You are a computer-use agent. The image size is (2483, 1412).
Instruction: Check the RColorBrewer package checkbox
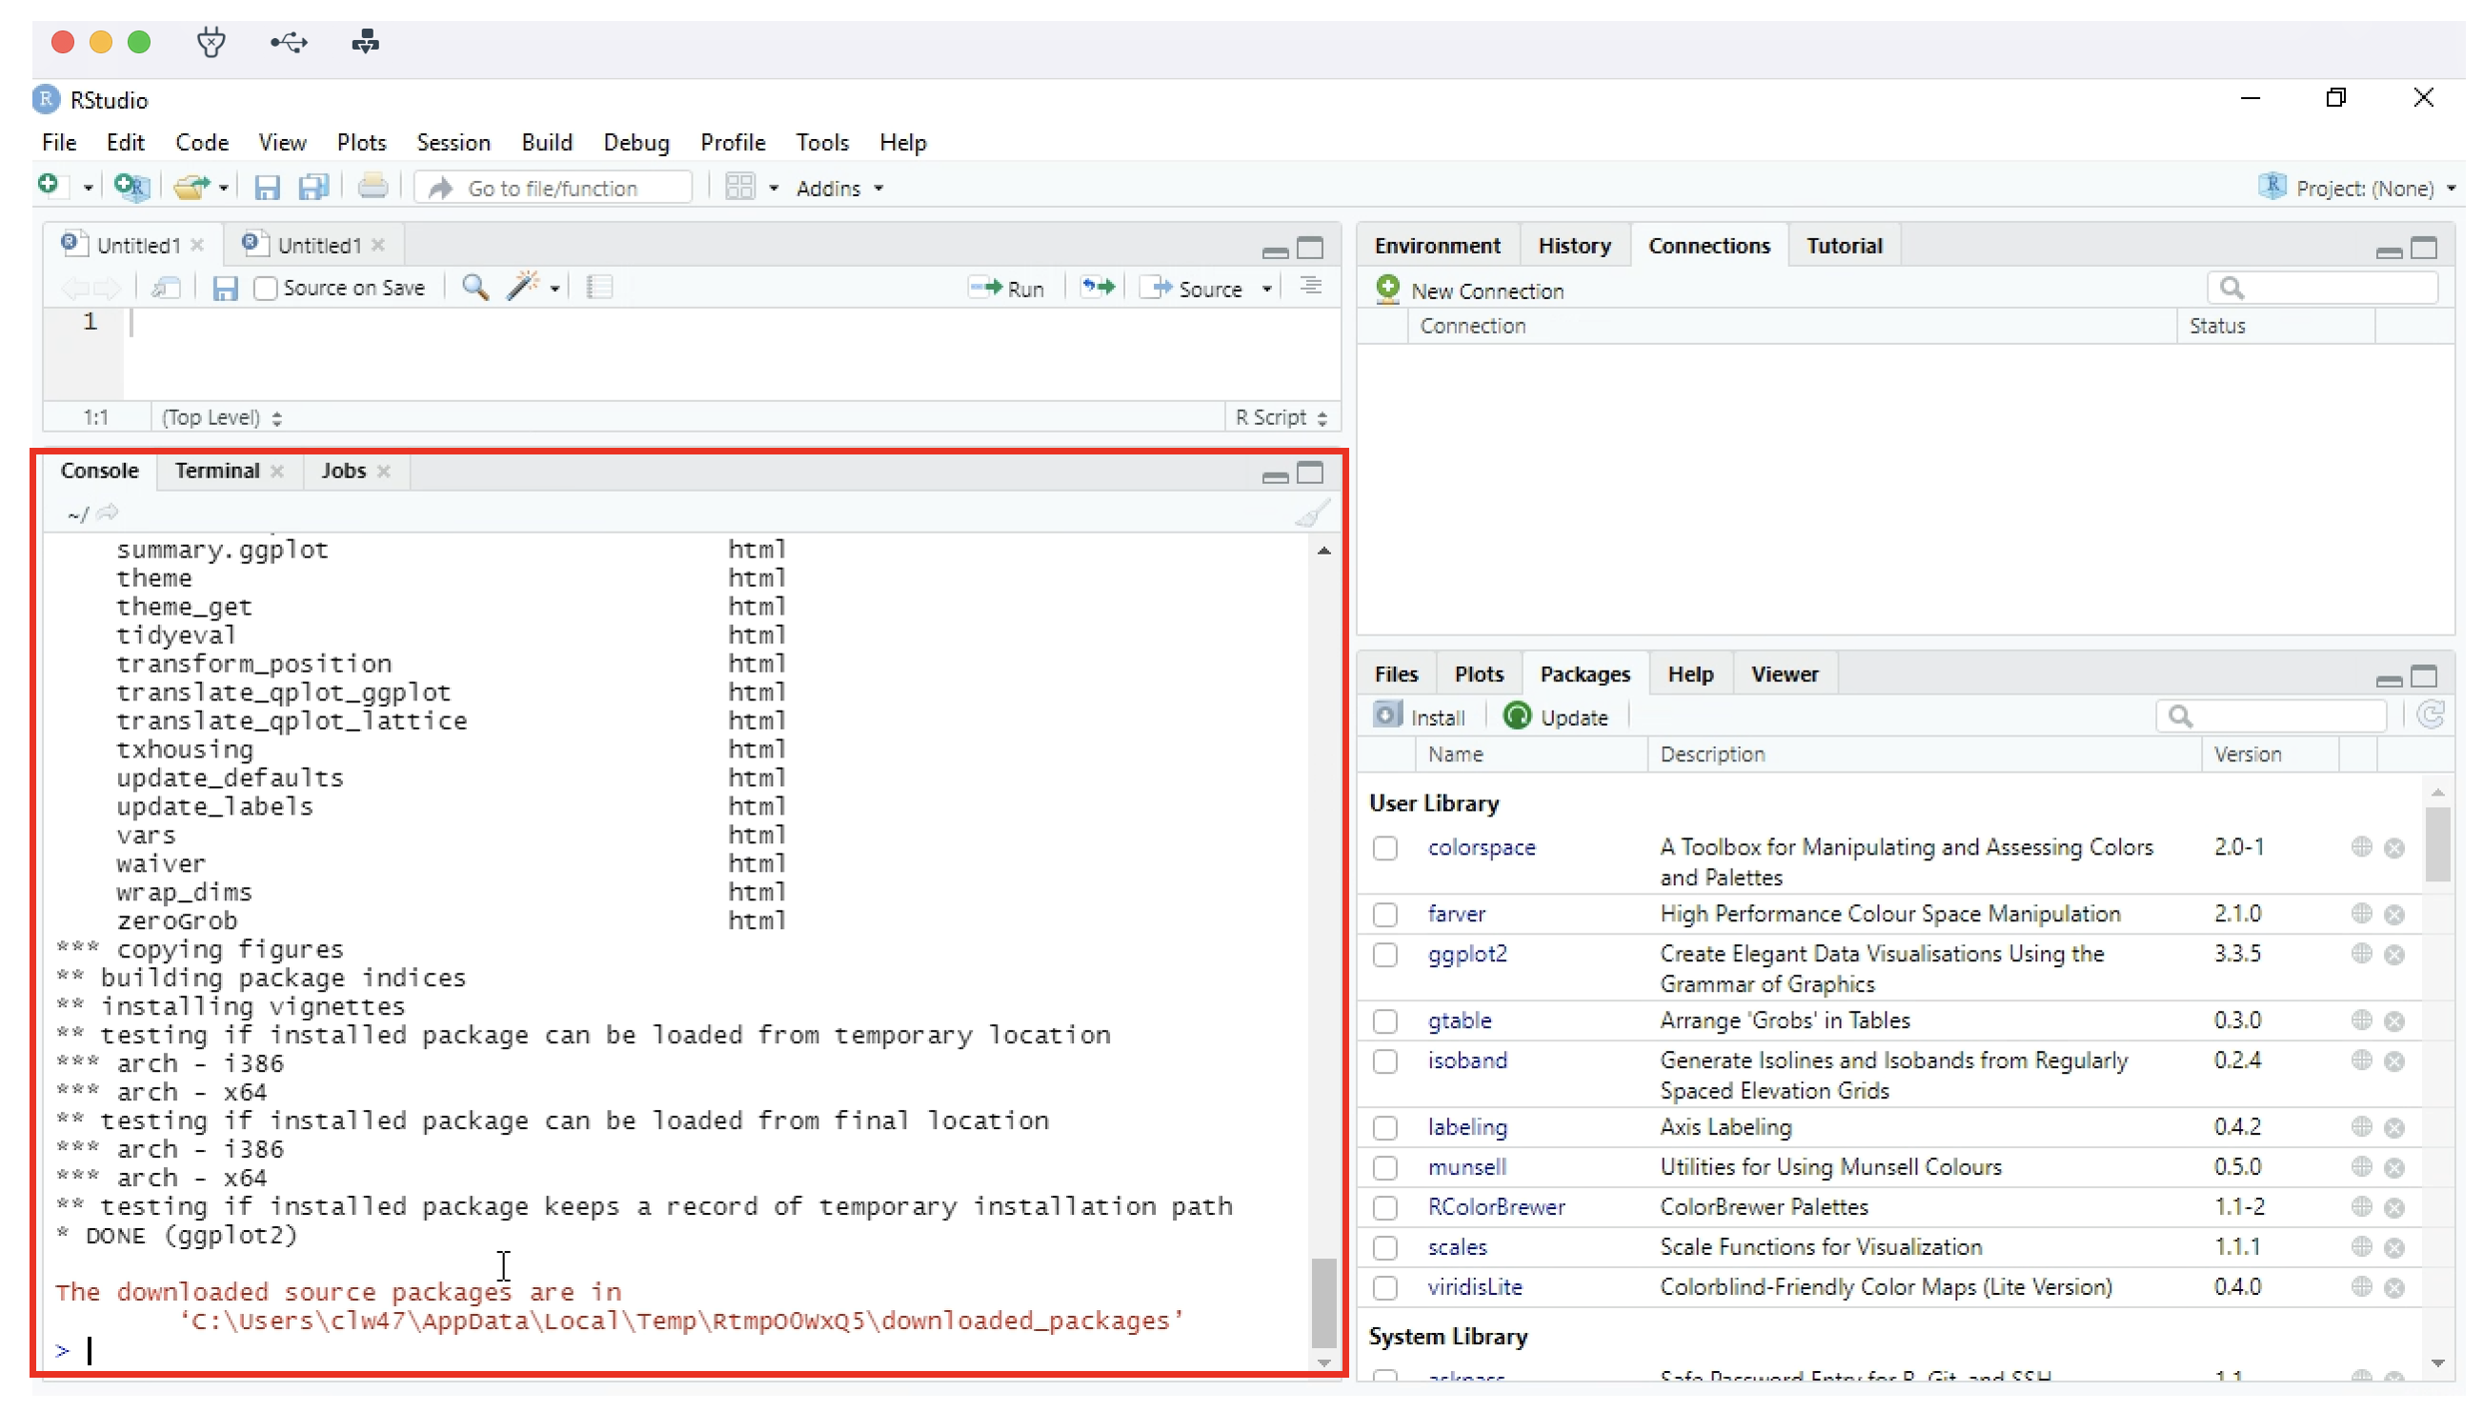click(x=1383, y=1207)
